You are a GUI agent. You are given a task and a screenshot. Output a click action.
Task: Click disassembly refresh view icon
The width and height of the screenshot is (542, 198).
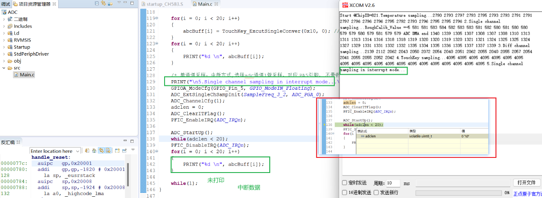click(87, 151)
